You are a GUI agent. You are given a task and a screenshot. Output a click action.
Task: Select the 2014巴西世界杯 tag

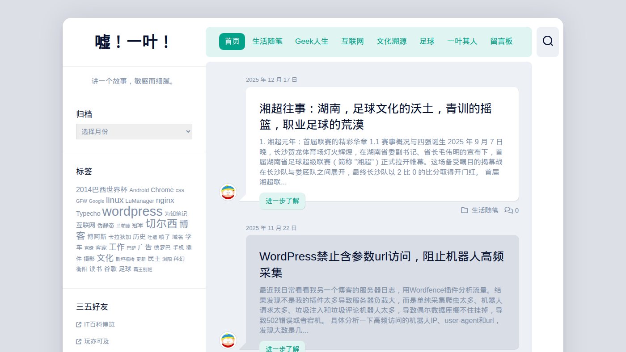click(x=102, y=189)
